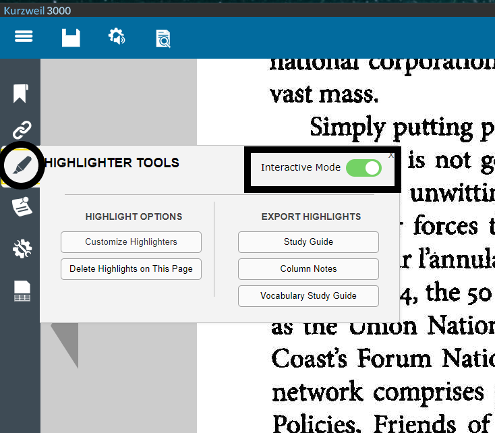The image size is (495, 433).
Task: Click the Highlight Options label
Action: click(134, 216)
